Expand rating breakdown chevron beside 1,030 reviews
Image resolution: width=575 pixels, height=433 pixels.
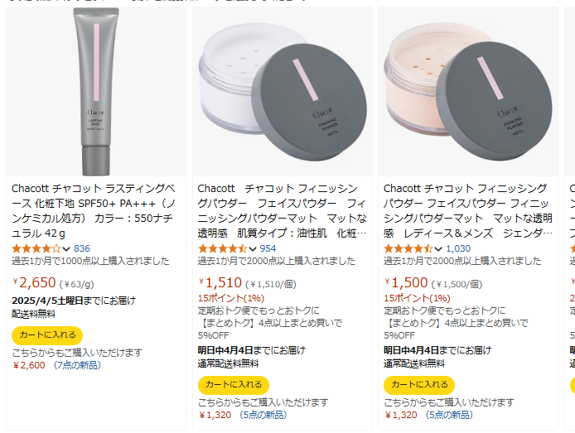pos(438,249)
